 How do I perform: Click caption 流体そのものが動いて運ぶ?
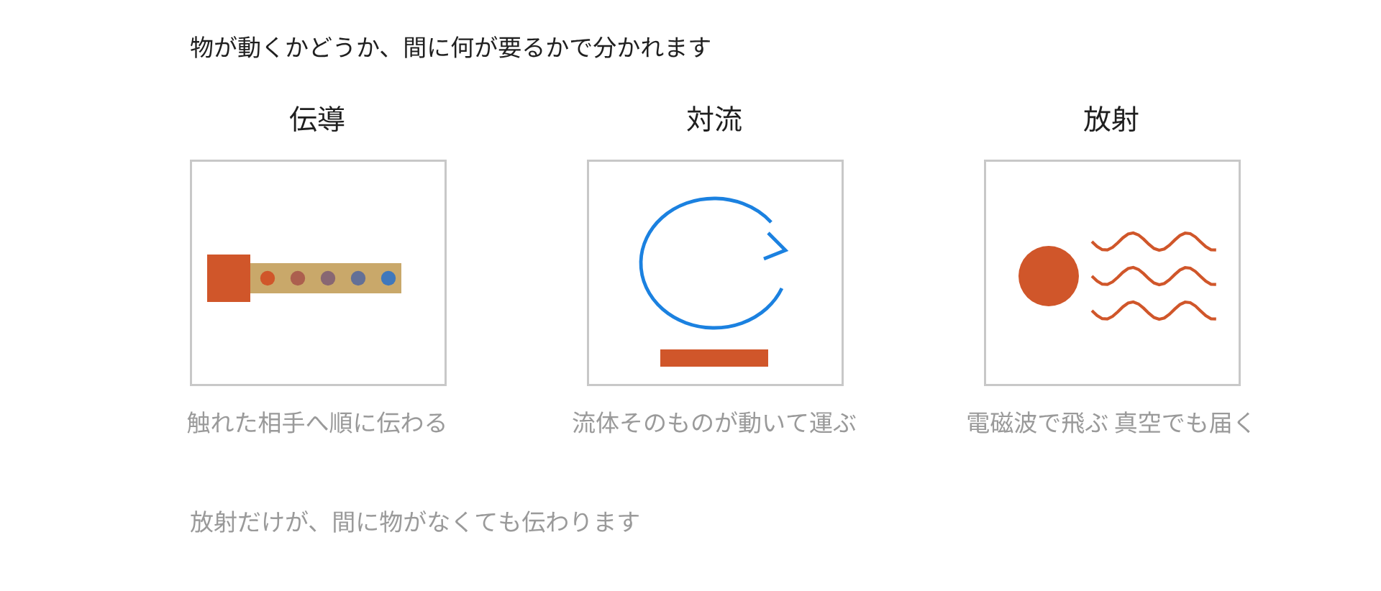click(x=714, y=423)
